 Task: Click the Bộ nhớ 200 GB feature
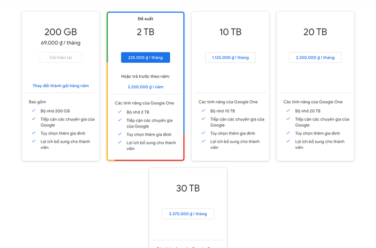(x=55, y=111)
